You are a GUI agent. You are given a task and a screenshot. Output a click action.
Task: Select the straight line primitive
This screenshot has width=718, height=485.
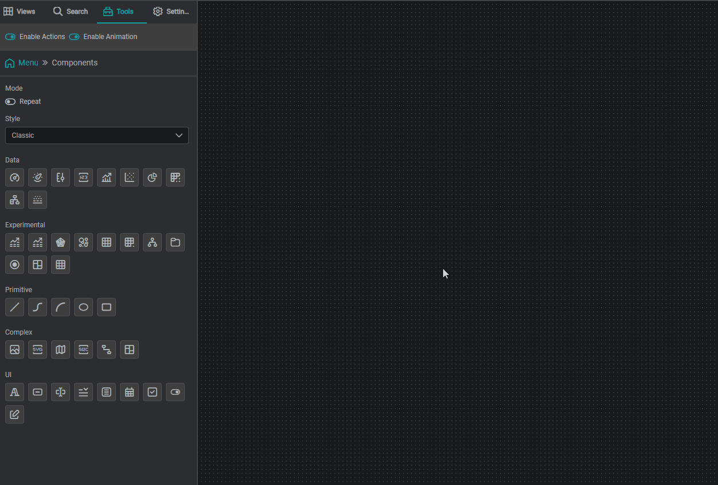point(15,307)
